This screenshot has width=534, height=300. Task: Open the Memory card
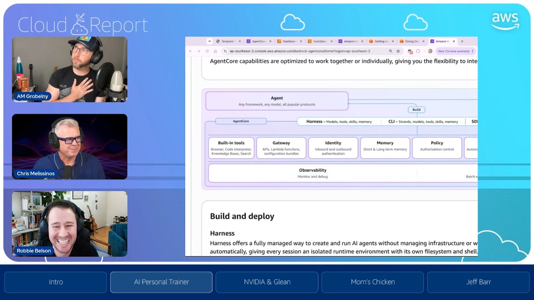click(385, 148)
